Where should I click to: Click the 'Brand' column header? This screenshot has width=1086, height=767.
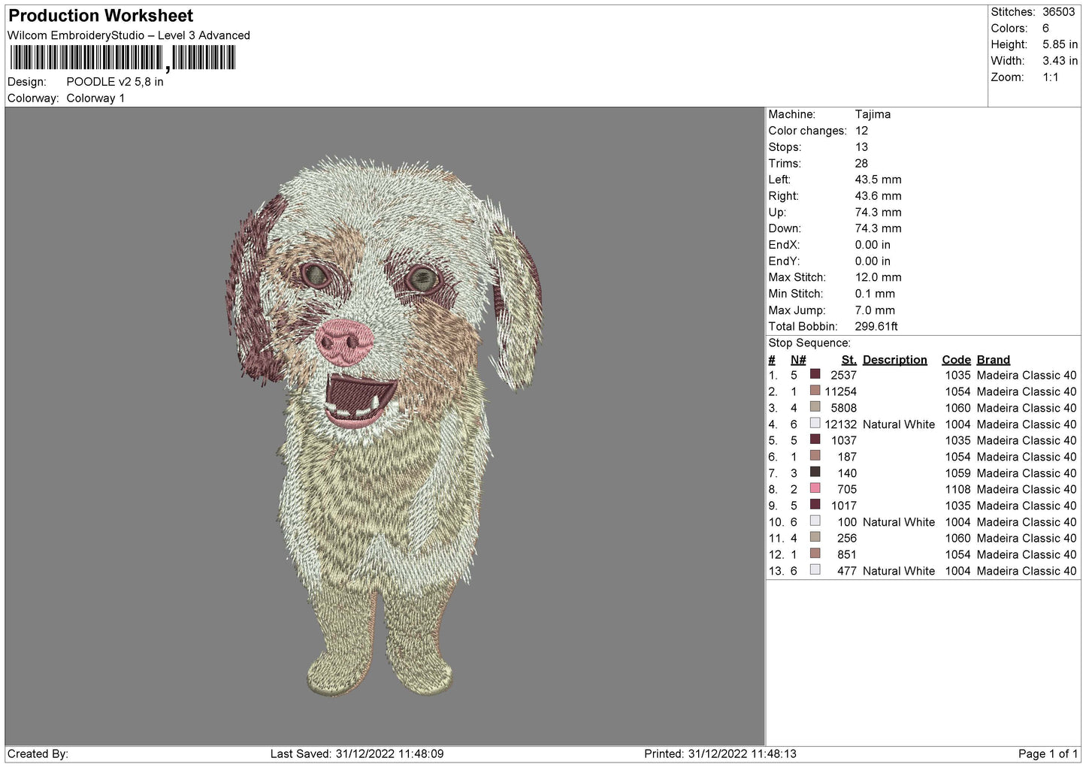tap(993, 360)
